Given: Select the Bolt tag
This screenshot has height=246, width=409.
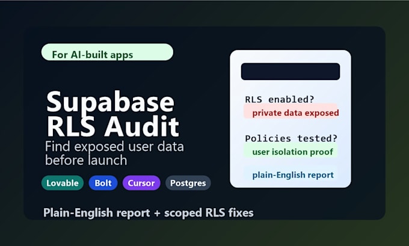Looking at the screenshot, I should (x=103, y=183).
